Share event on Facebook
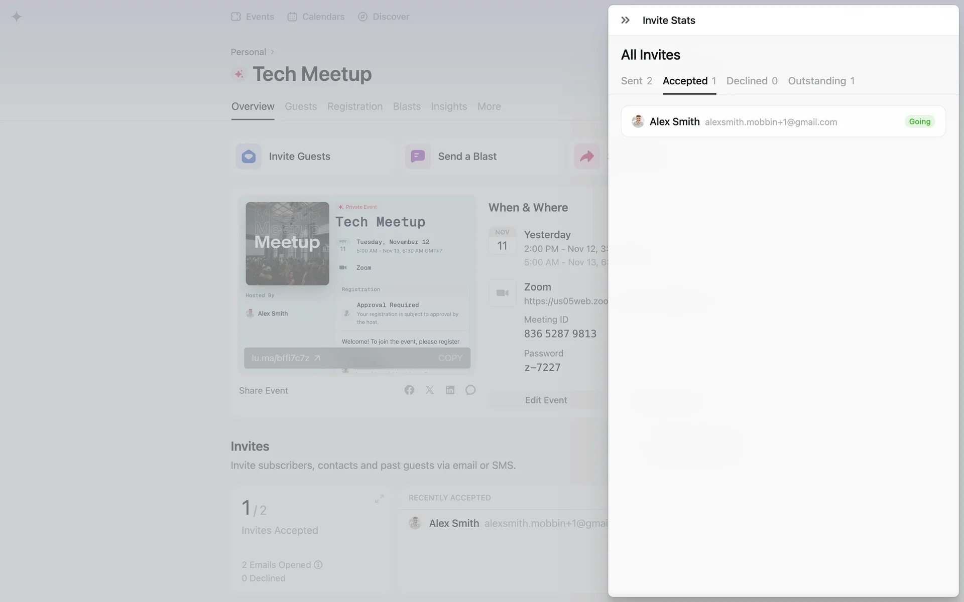Image resolution: width=964 pixels, height=602 pixels. 409,390
